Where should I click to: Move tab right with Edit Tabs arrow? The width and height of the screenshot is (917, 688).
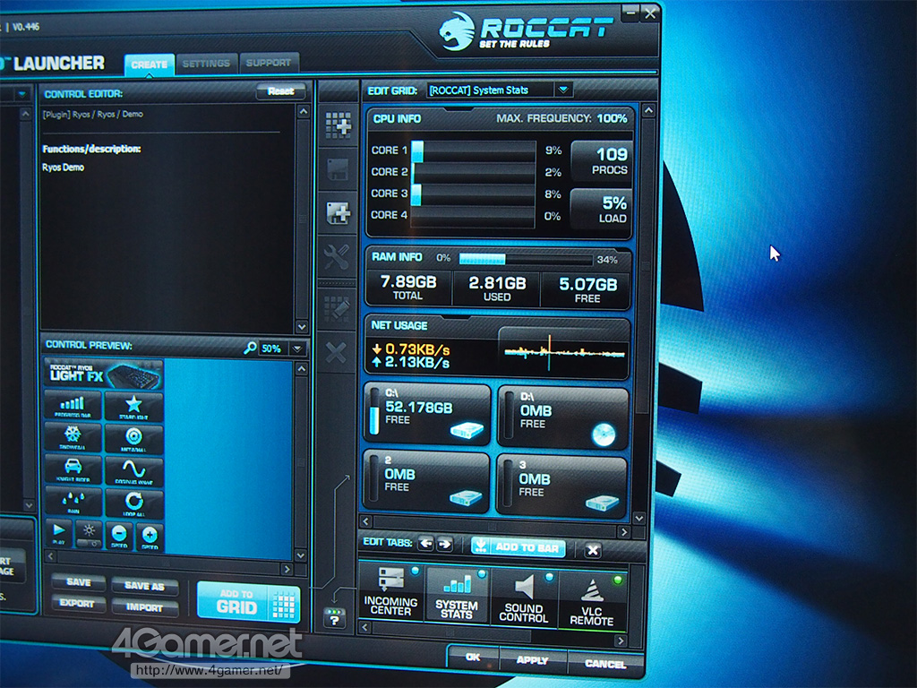click(x=445, y=544)
